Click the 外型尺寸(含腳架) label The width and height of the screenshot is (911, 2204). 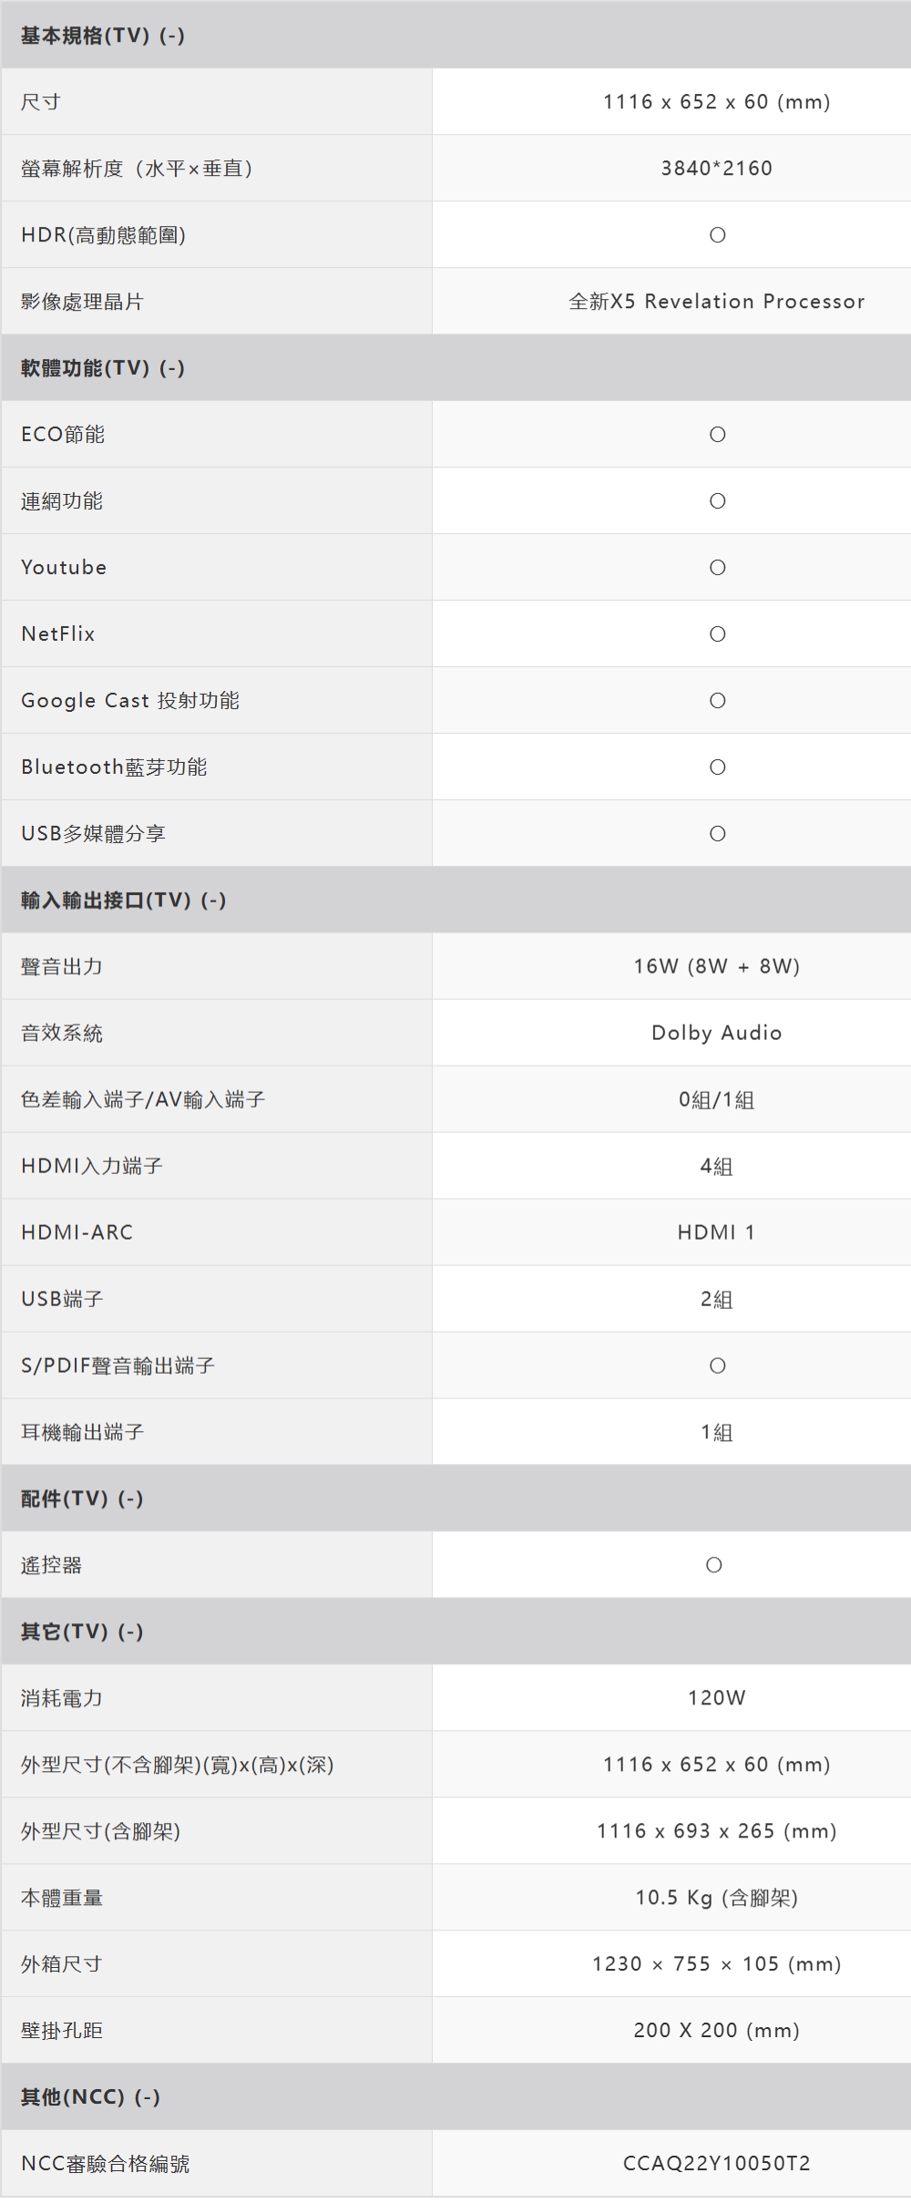point(101,1832)
